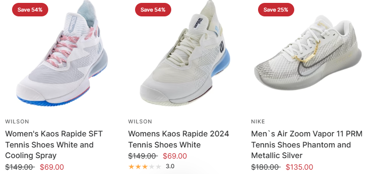The image size is (369, 174).
Task: Click the NIKE brand label
Action: [x=258, y=121]
